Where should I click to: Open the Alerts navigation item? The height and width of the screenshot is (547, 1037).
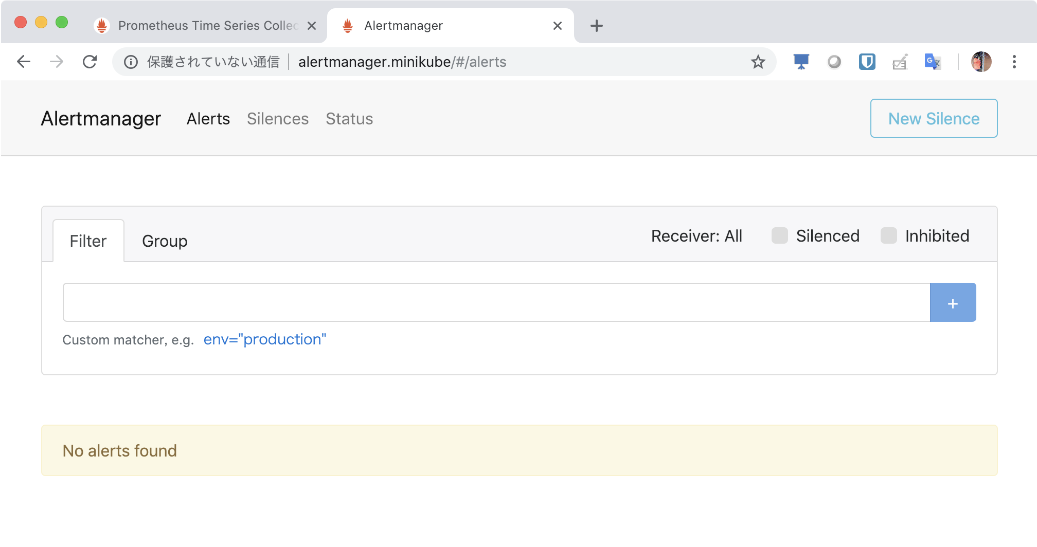click(x=208, y=119)
